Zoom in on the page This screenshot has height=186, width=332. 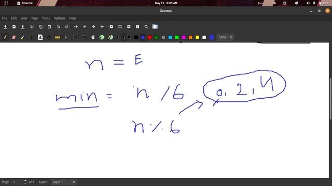(129, 27)
